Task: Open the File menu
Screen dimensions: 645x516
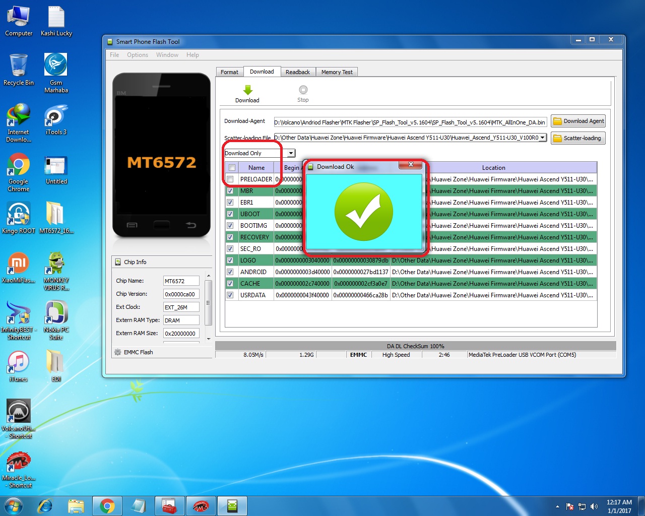Action: [114, 55]
